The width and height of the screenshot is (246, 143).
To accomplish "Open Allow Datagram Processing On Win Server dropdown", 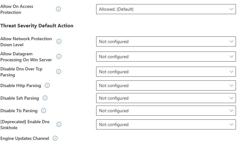I will [166, 57].
